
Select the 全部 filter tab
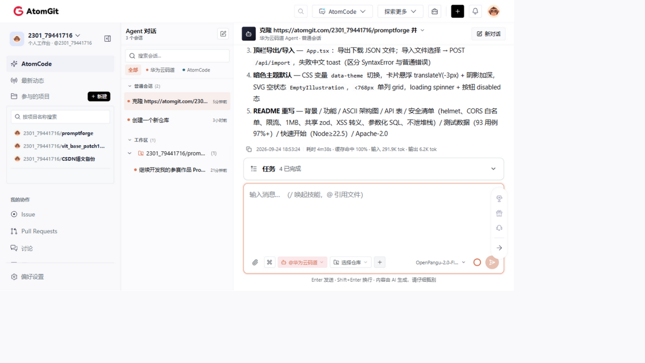pyautogui.click(x=133, y=70)
